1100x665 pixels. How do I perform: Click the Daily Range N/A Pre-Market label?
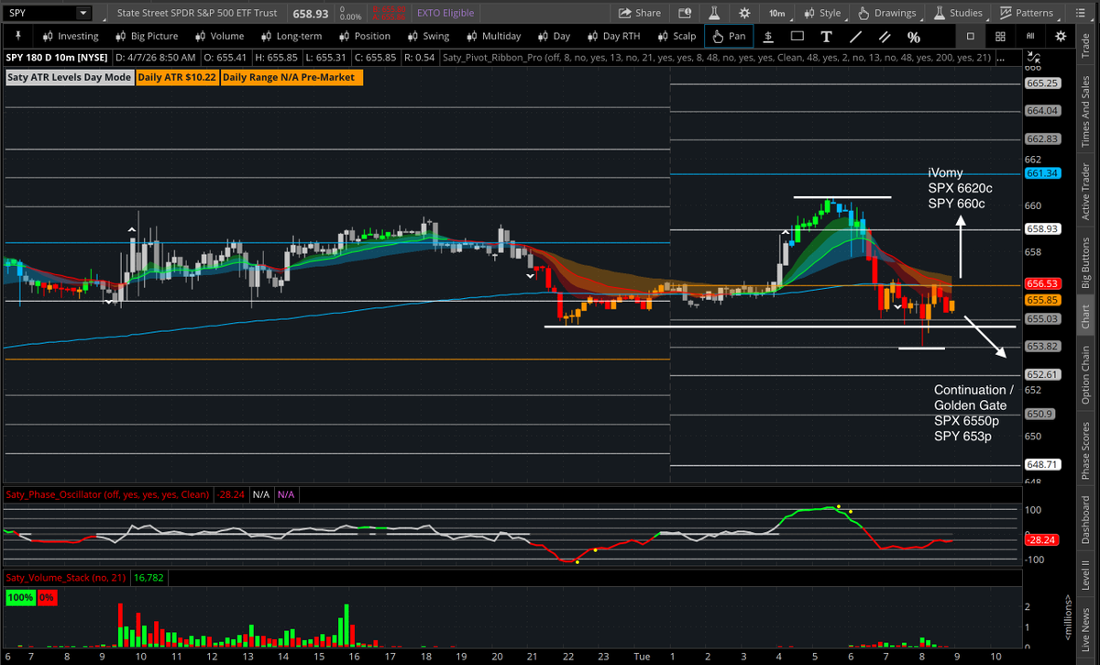[291, 77]
